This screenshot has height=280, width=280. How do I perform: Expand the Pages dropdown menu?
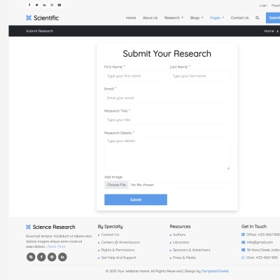[x=217, y=17]
